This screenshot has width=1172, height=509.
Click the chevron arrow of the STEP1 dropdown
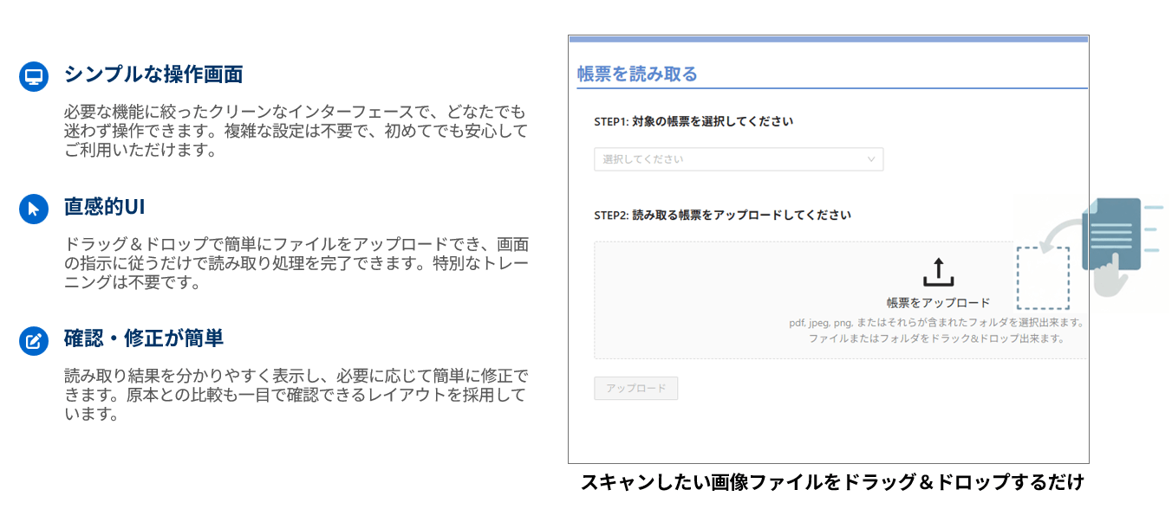871,159
